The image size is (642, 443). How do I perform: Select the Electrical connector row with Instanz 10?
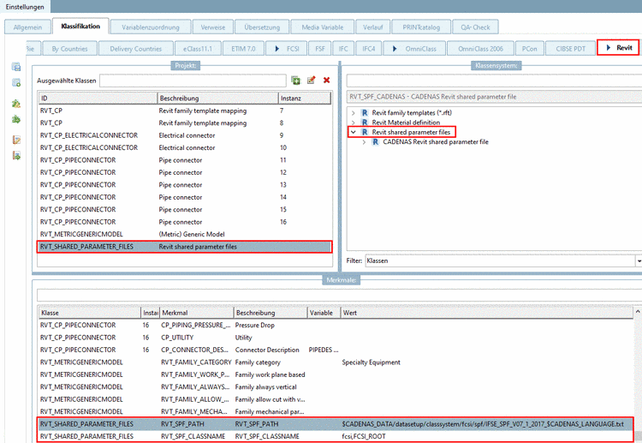(x=185, y=147)
